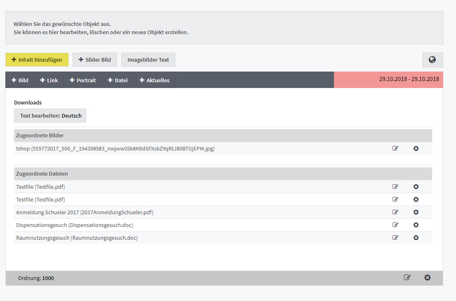This screenshot has width=456, height=301.
Task: Delete the tshop image entry
Action: coord(416,148)
